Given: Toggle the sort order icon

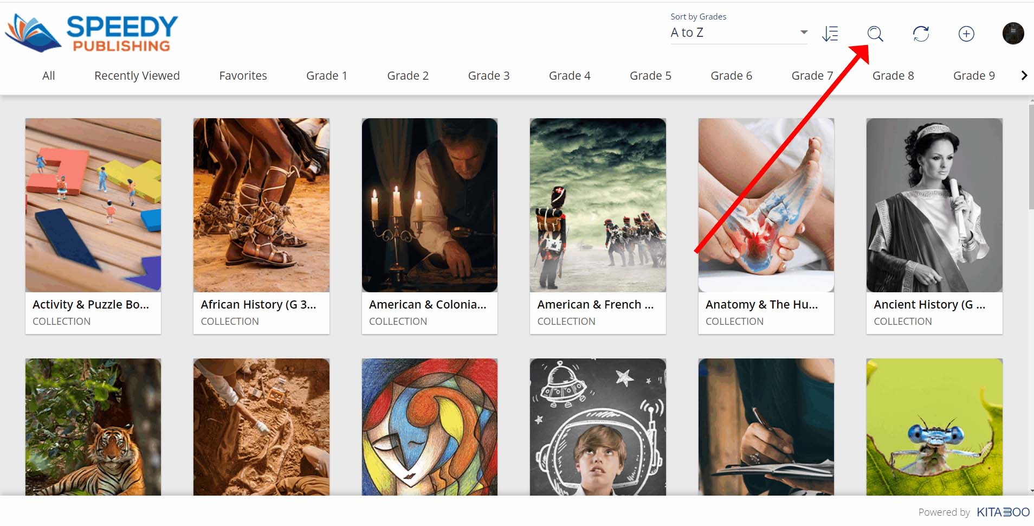Looking at the screenshot, I should [830, 34].
